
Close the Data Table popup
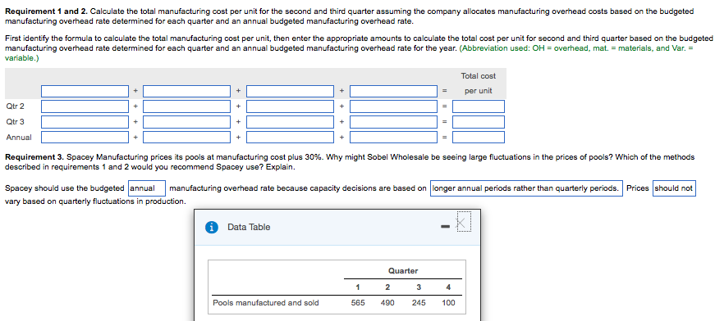pos(463,223)
